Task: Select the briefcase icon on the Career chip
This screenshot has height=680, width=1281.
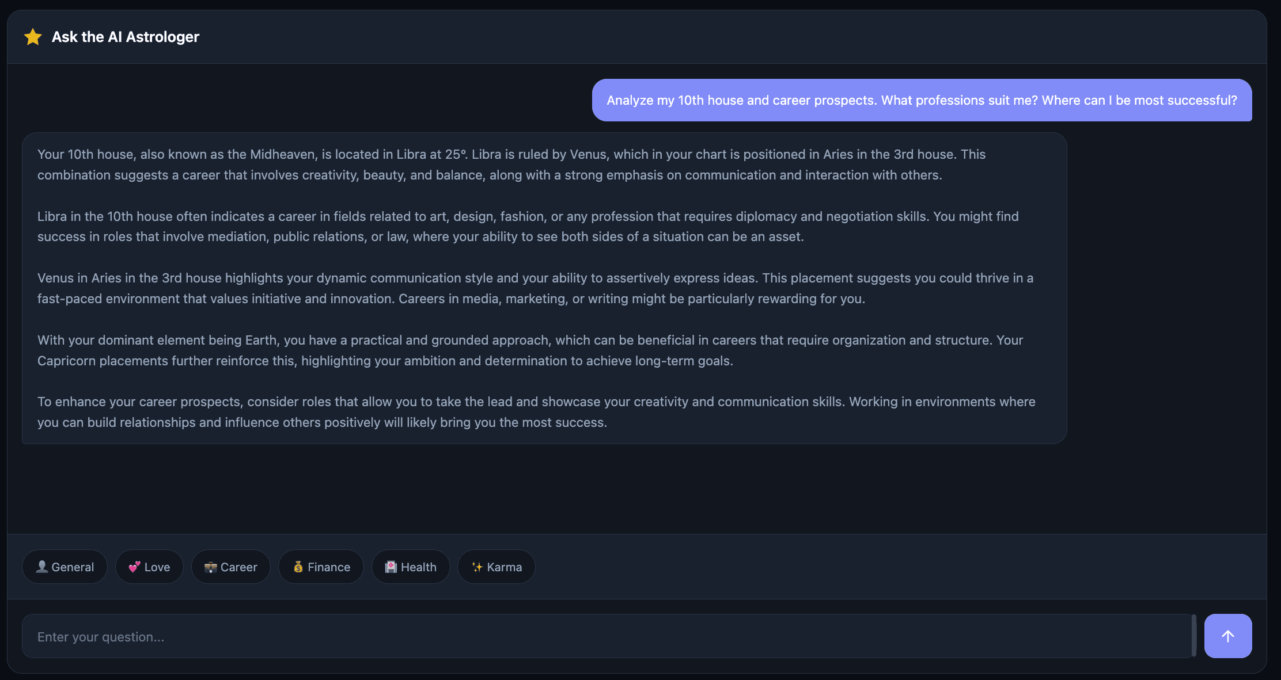Action: tap(211, 567)
